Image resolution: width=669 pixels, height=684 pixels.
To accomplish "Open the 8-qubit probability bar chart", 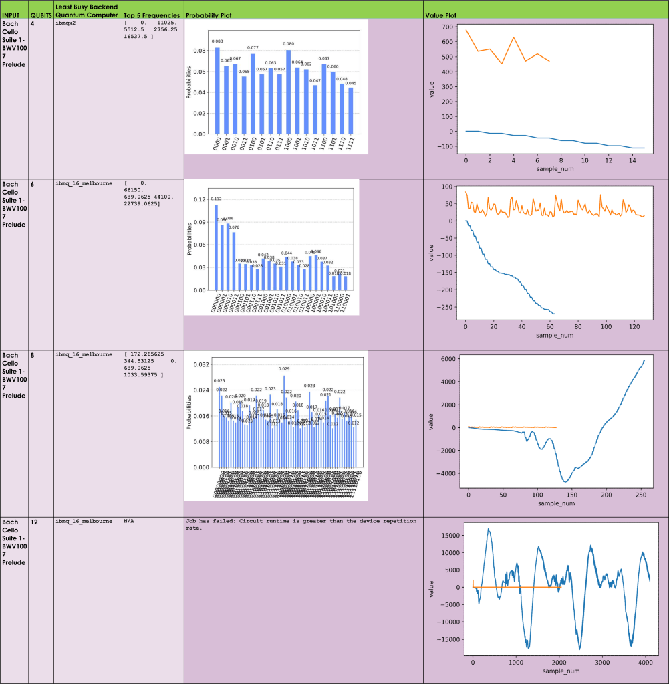I will point(276,425).
